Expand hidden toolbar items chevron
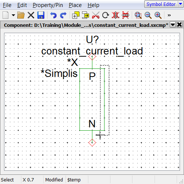The image size is (184, 184). pos(169,15)
